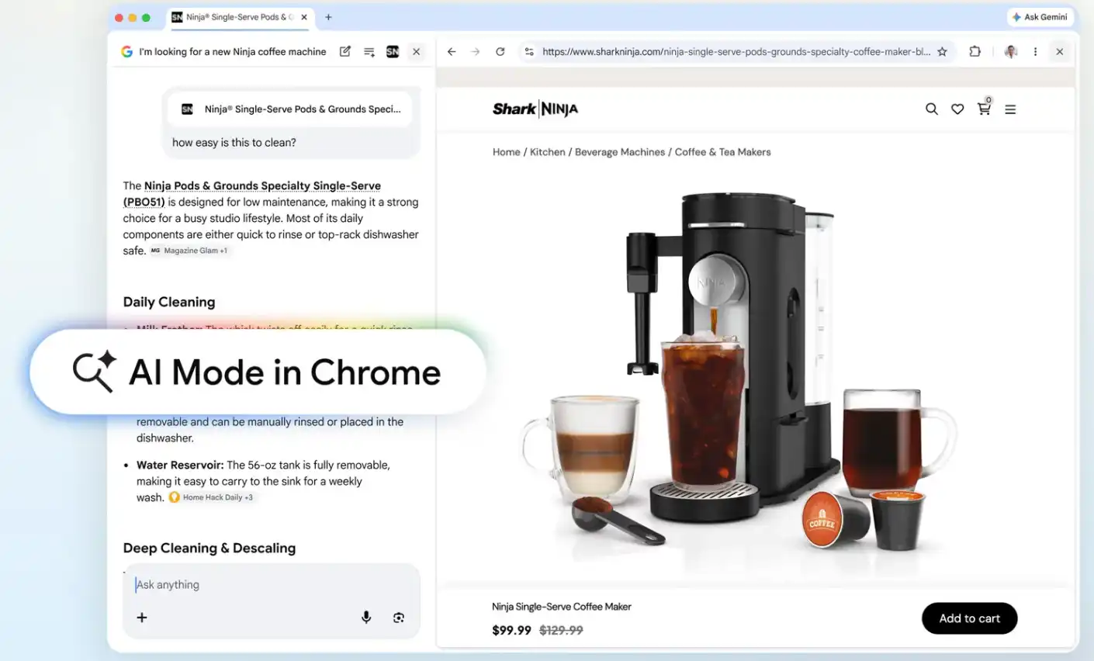This screenshot has width=1094, height=661.
Task: Open the shopping cart icon showing zero items
Action: 984,109
